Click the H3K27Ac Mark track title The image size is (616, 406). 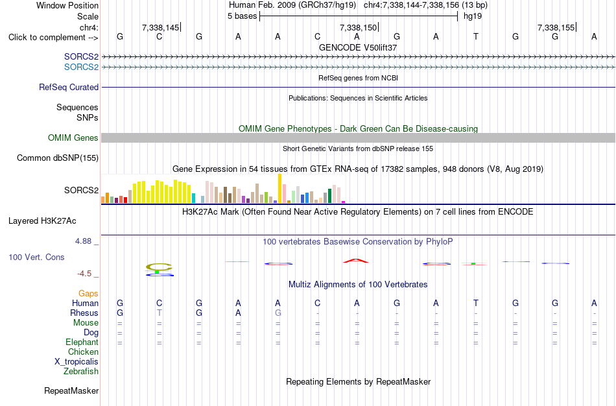[x=358, y=212]
